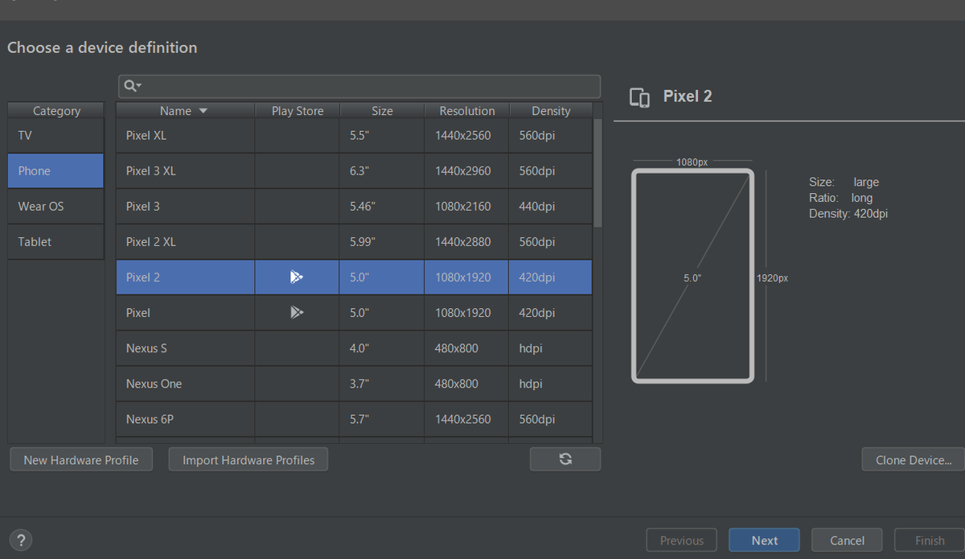The width and height of the screenshot is (965, 559).
Task: Click Import Hardware Profiles button
Action: click(248, 460)
